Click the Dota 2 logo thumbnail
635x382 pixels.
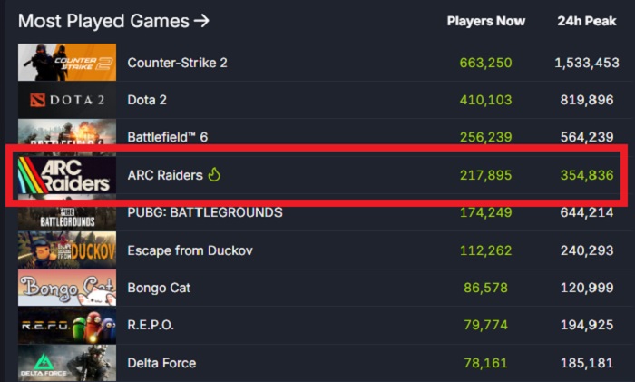point(67,100)
